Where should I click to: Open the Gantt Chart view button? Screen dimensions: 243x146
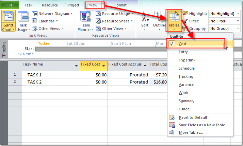7,21
